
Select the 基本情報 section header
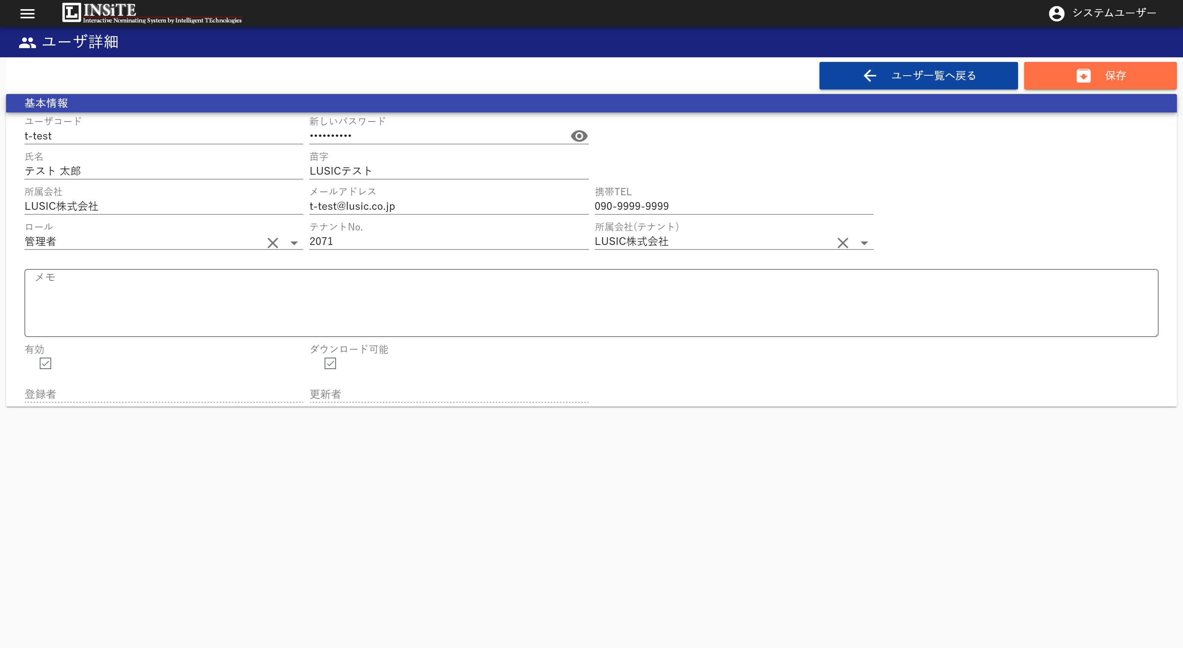(46, 102)
